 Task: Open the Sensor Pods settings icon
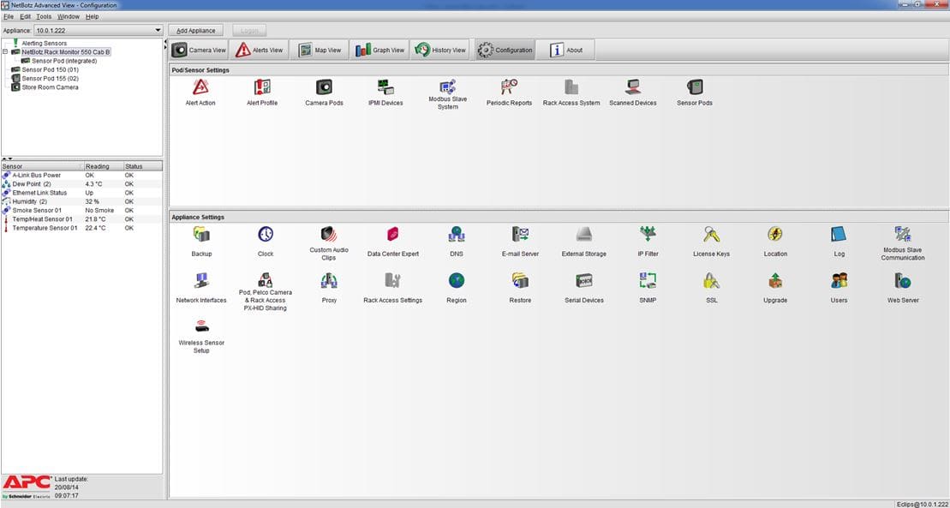click(695, 87)
